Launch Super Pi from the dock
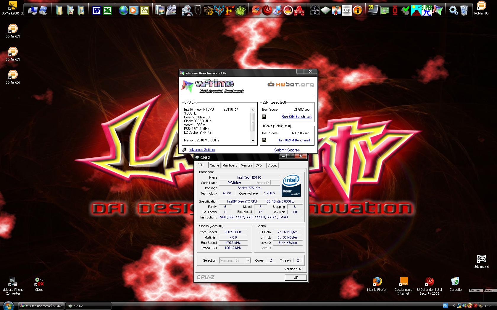Viewport: 497px width, 310px height. [x=427, y=11]
